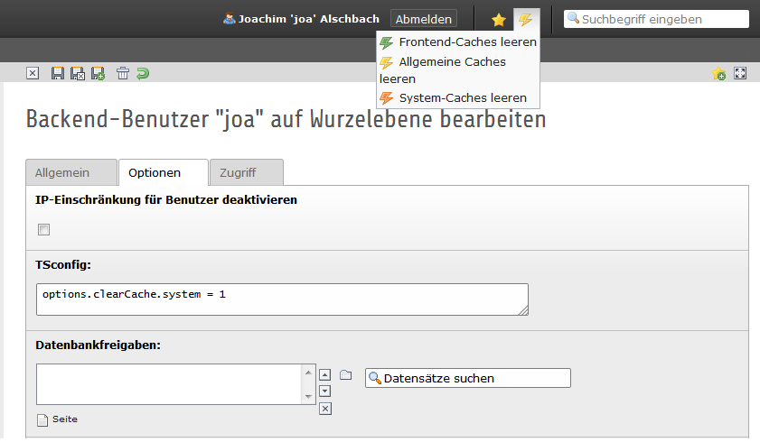Grab the TSconfig textarea resize handle

click(x=523, y=310)
